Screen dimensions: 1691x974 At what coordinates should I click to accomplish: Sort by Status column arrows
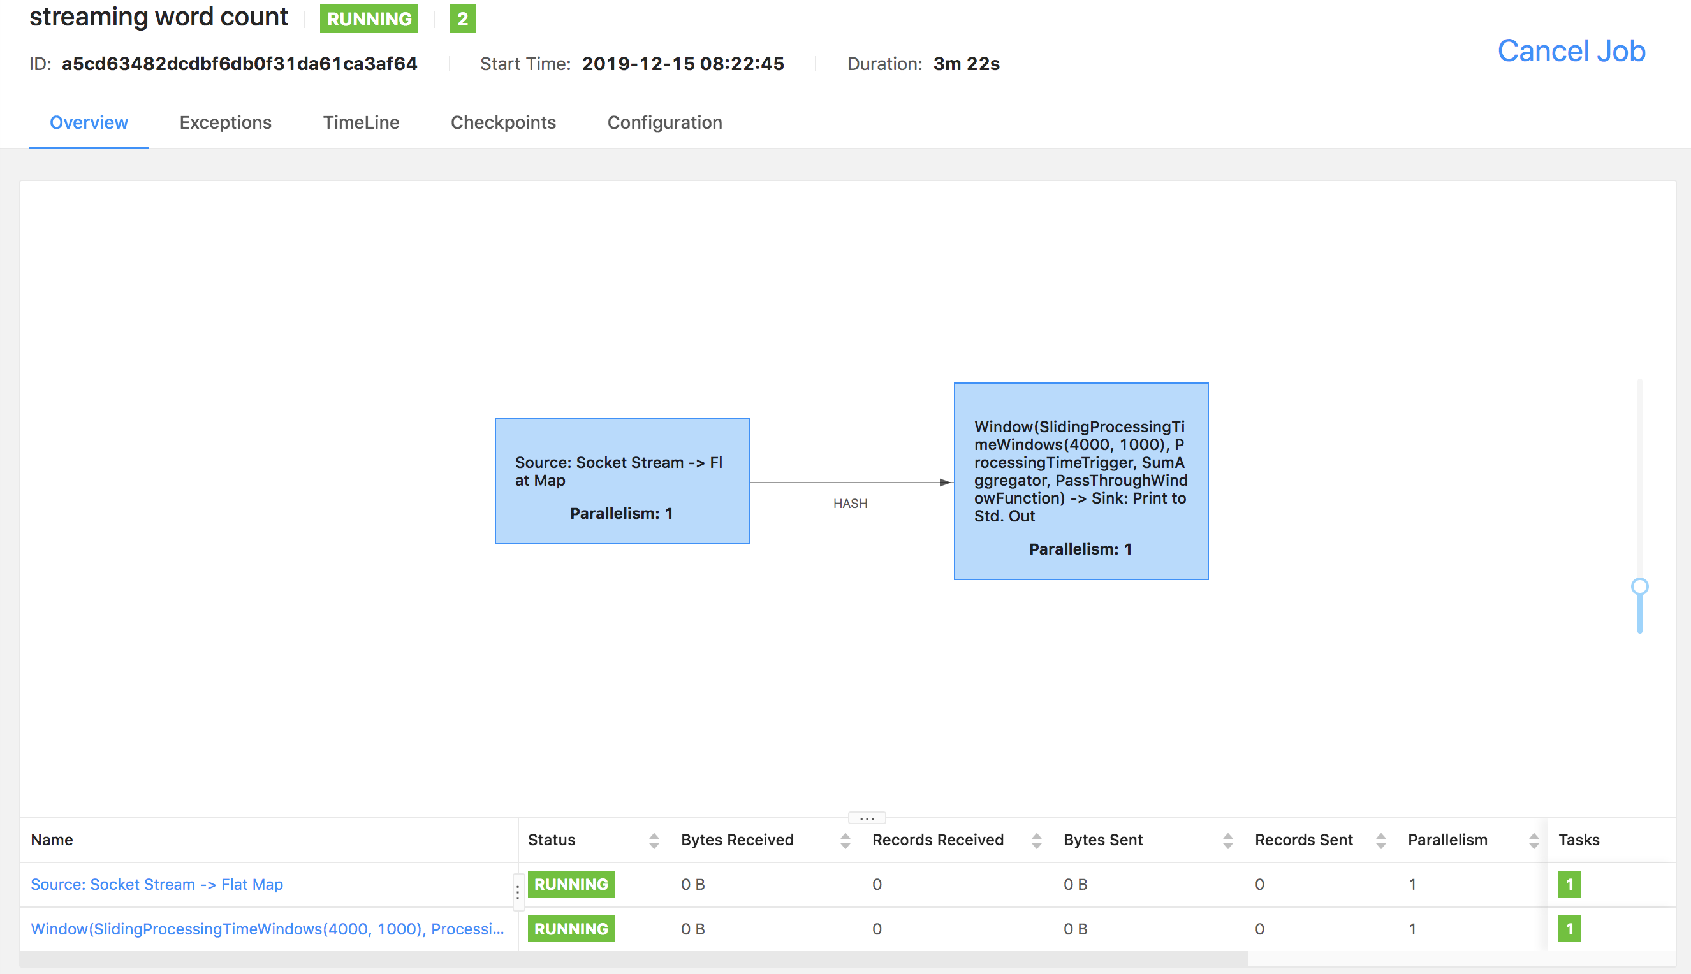pos(654,841)
